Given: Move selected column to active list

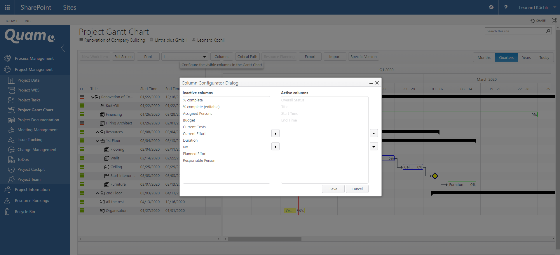Looking at the screenshot, I should click(275, 133).
